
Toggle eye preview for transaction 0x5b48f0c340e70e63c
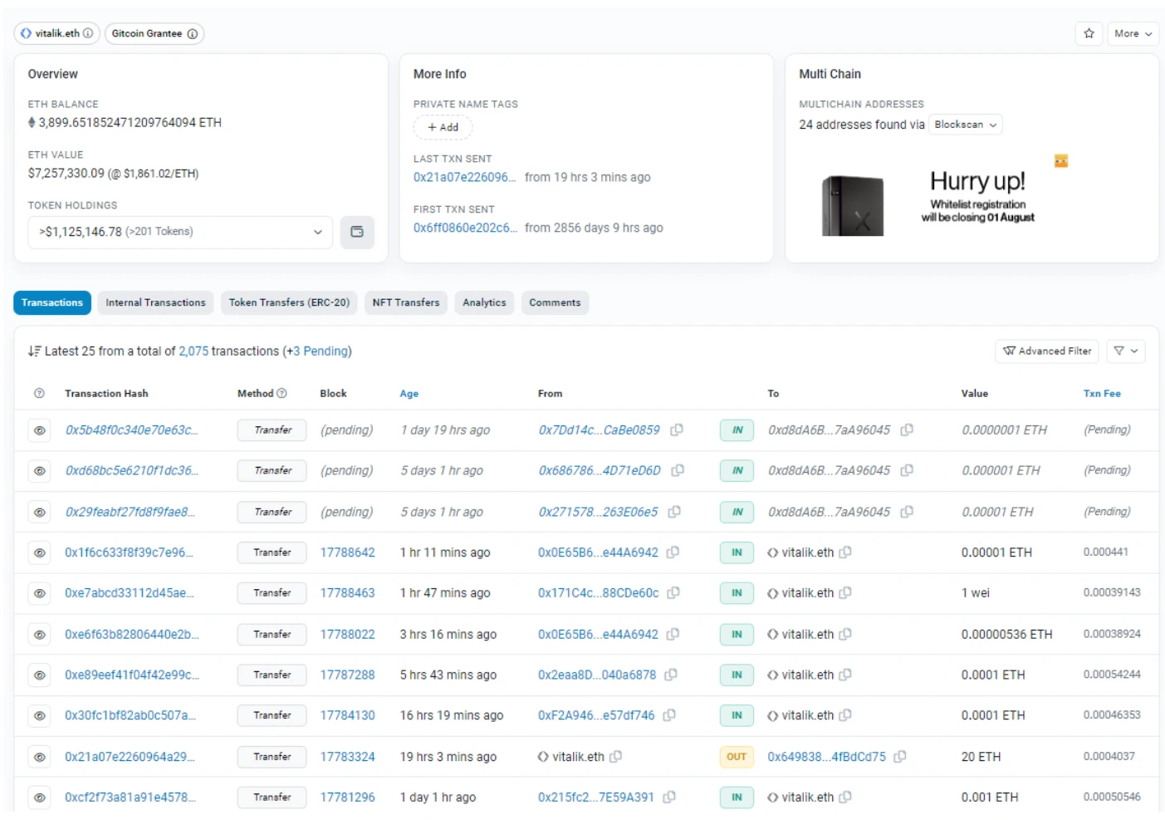coord(39,430)
